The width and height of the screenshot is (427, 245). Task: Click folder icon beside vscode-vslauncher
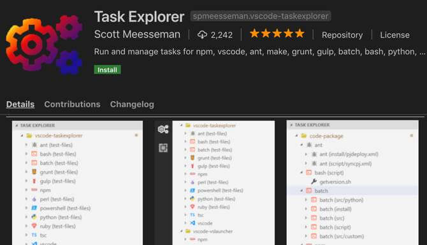[x=188, y=231]
